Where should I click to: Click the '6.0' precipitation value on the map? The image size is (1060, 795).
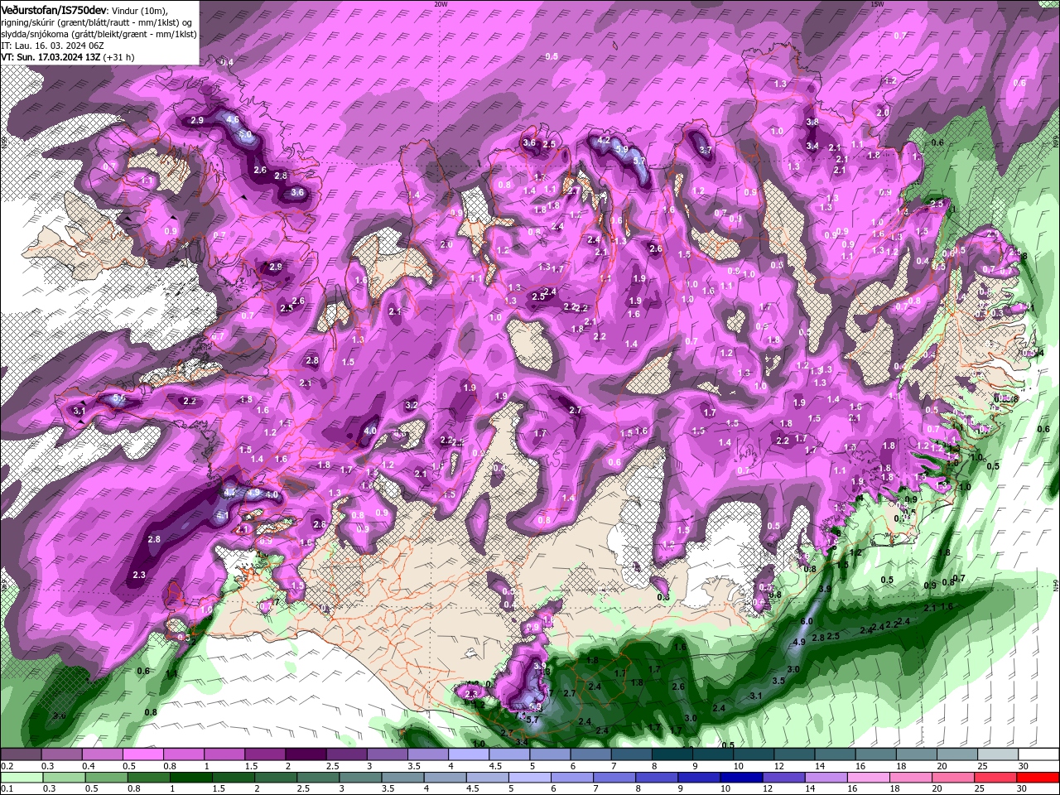pyautogui.click(x=807, y=621)
